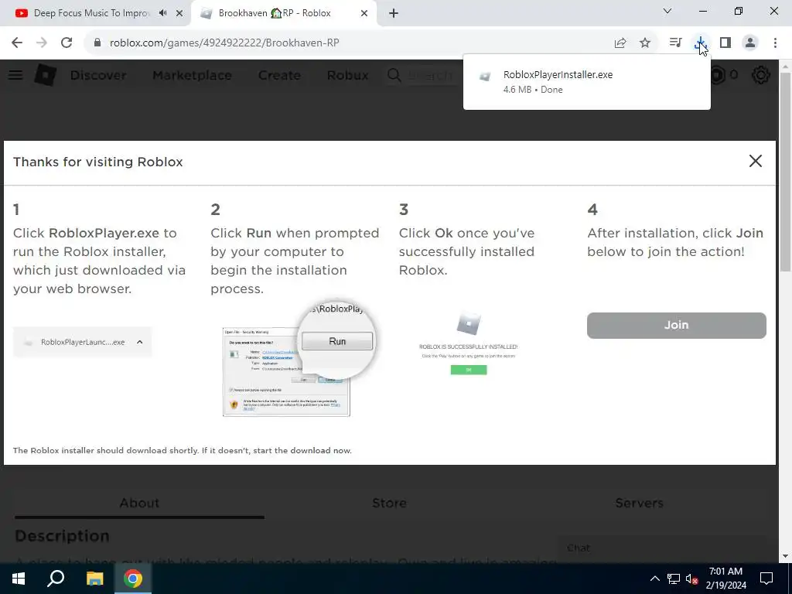Close the Thanks for visiting Roblox dialog
The image size is (792, 594).
pos(756,161)
